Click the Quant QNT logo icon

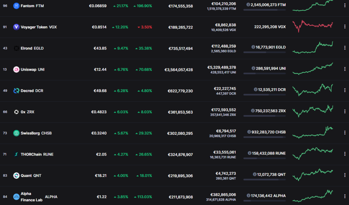(16, 176)
